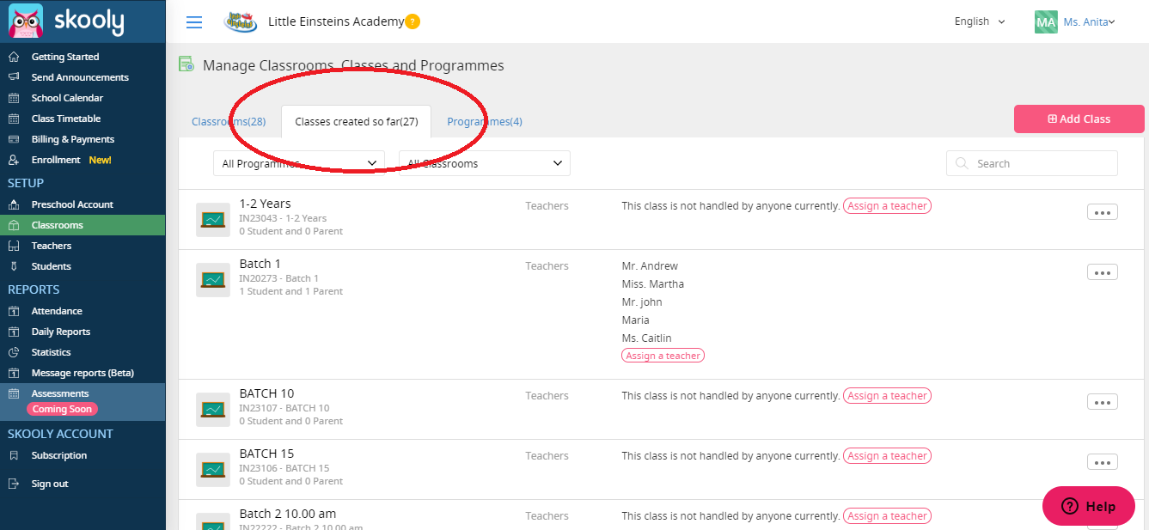Click the School Calendar icon
Viewport: 1149px width, 530px height.
coord(13,98)
